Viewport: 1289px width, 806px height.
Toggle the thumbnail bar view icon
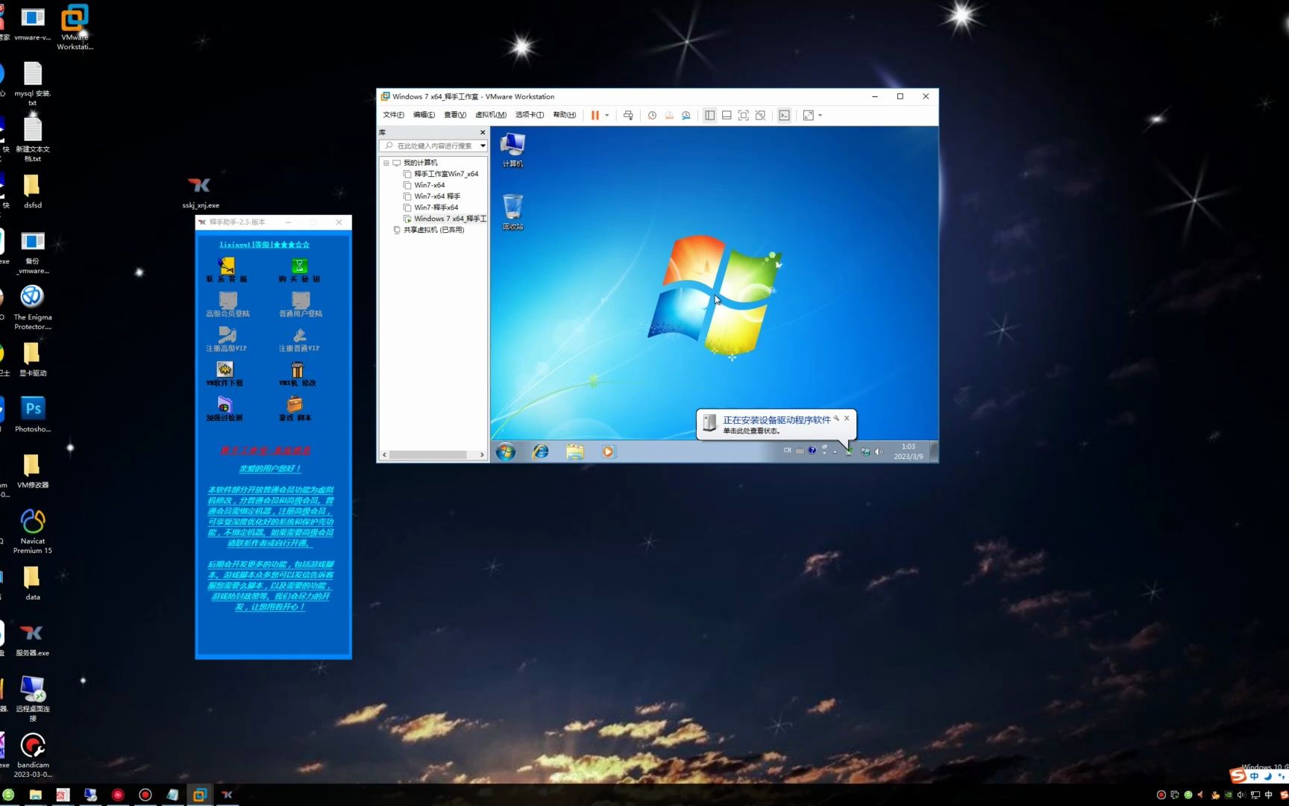pos(727,115)
